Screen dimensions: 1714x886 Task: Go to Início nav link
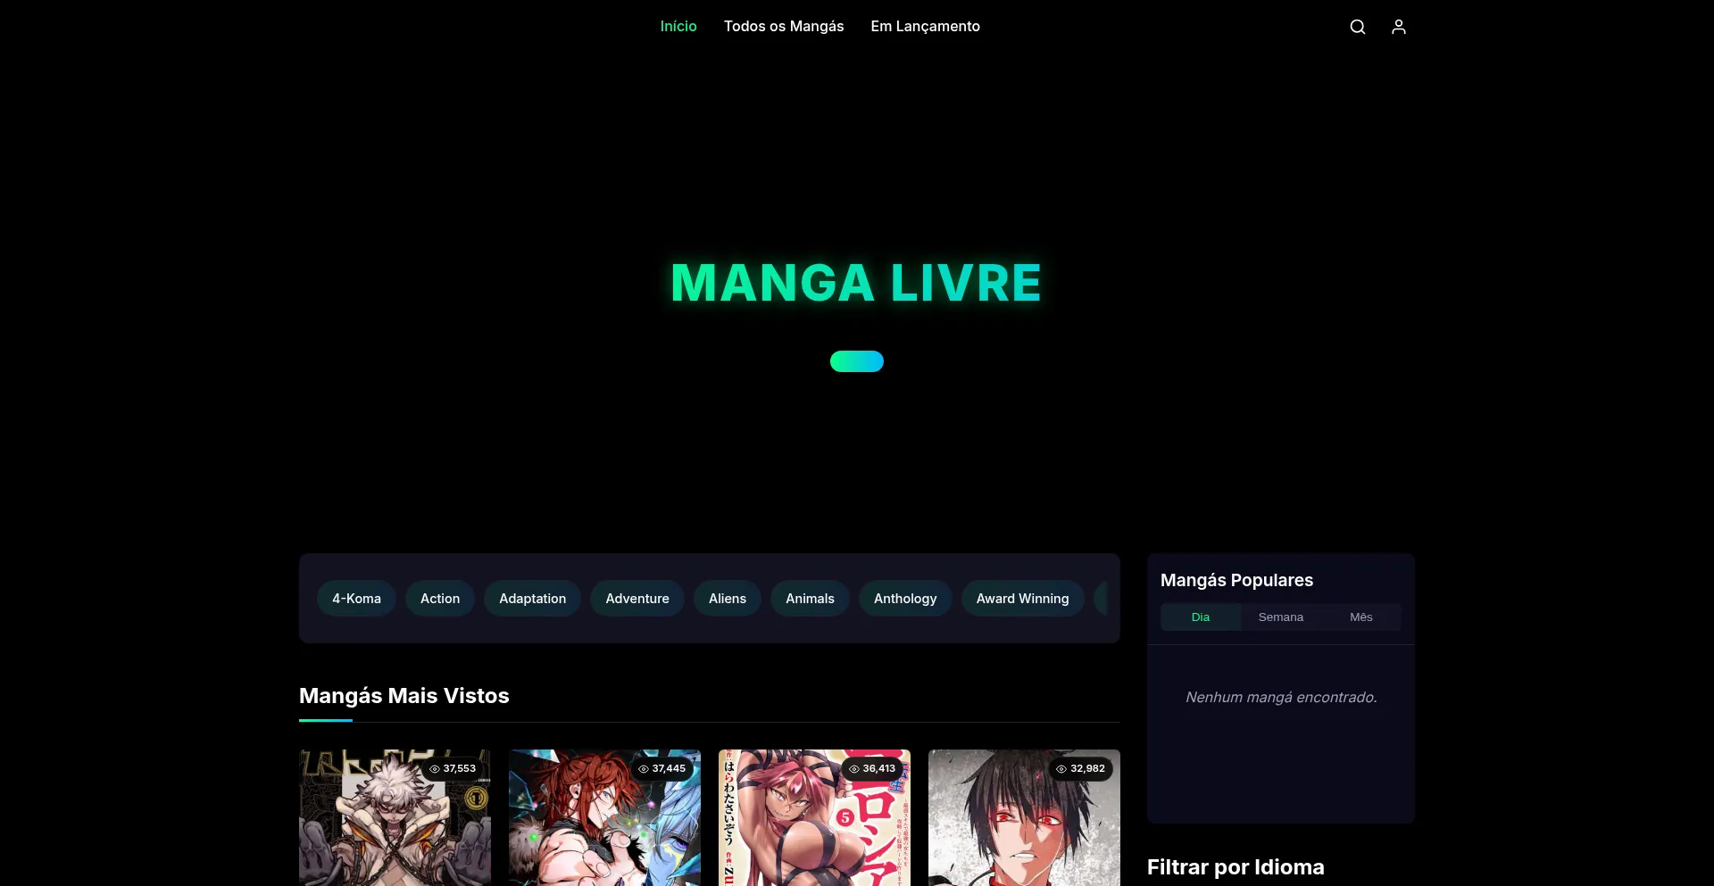point(678,27)
